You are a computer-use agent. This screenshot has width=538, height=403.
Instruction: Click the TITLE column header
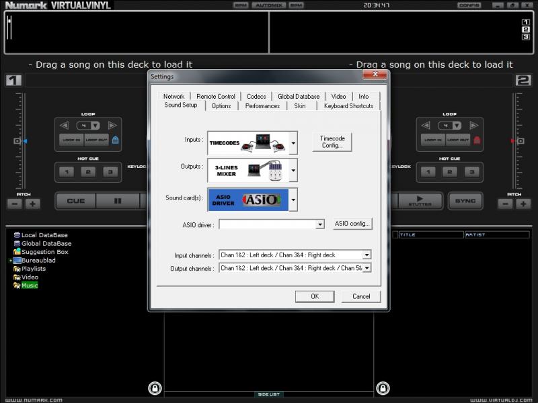coord(431,234)
